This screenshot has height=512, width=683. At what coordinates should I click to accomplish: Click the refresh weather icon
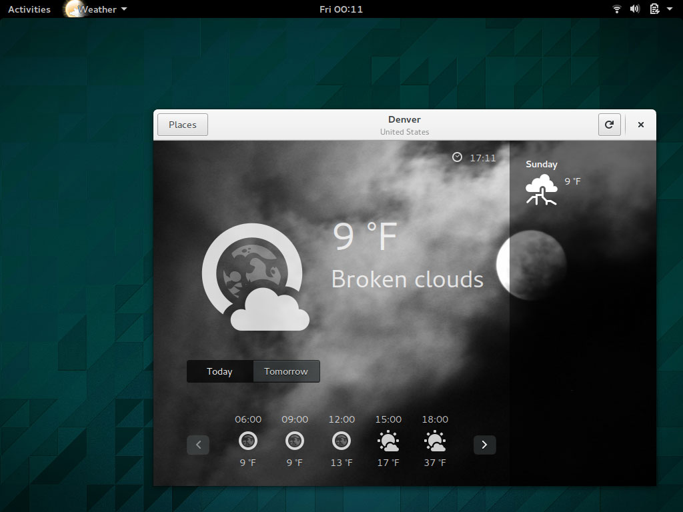609,125
